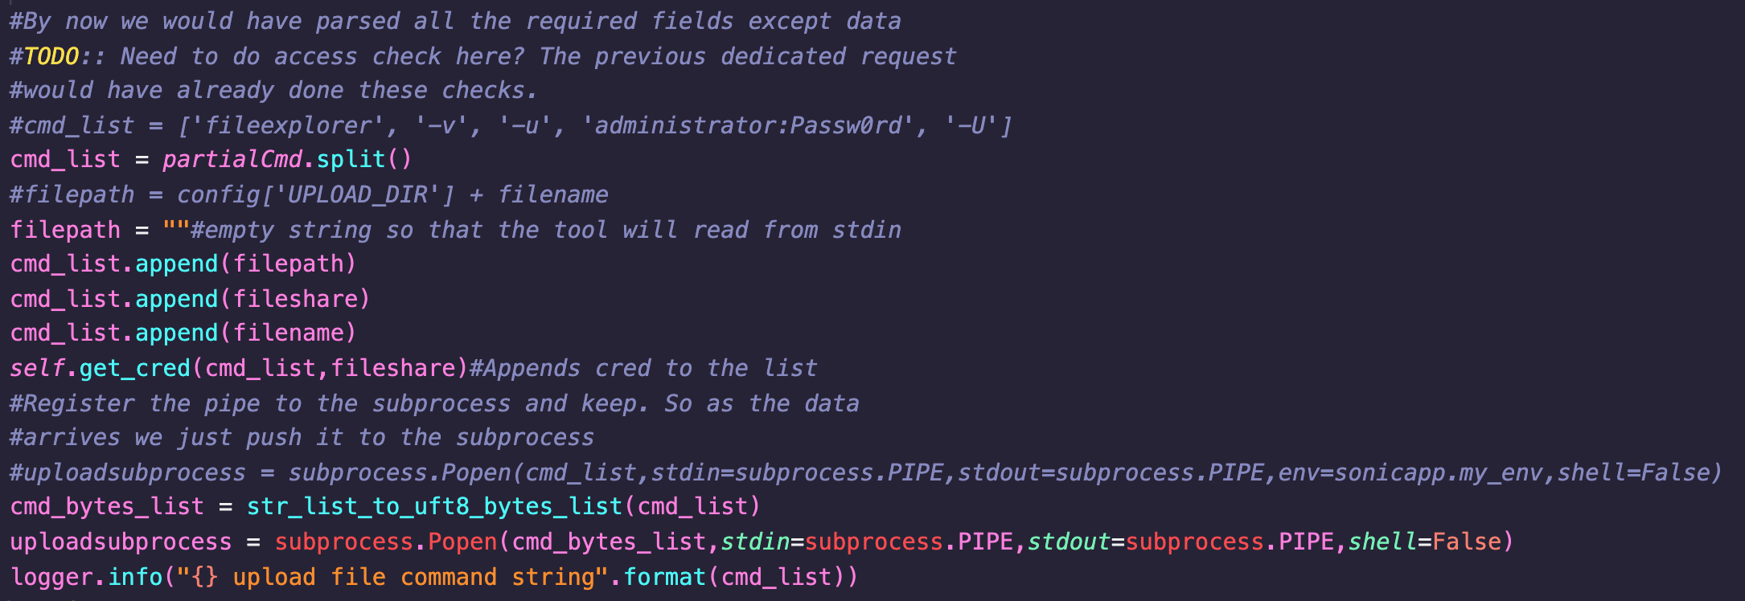Click the logger.info call

(86, 577)
